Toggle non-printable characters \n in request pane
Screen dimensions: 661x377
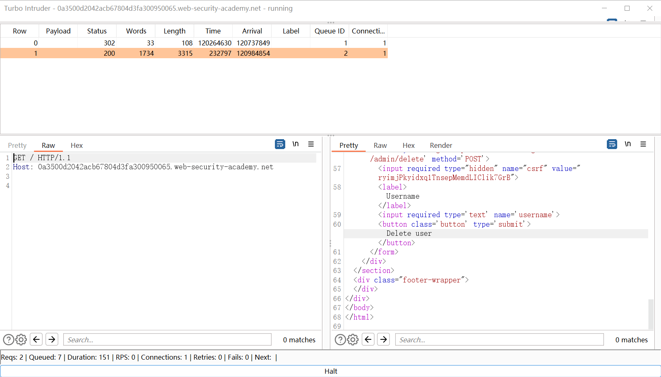click(x=296, y=144)
